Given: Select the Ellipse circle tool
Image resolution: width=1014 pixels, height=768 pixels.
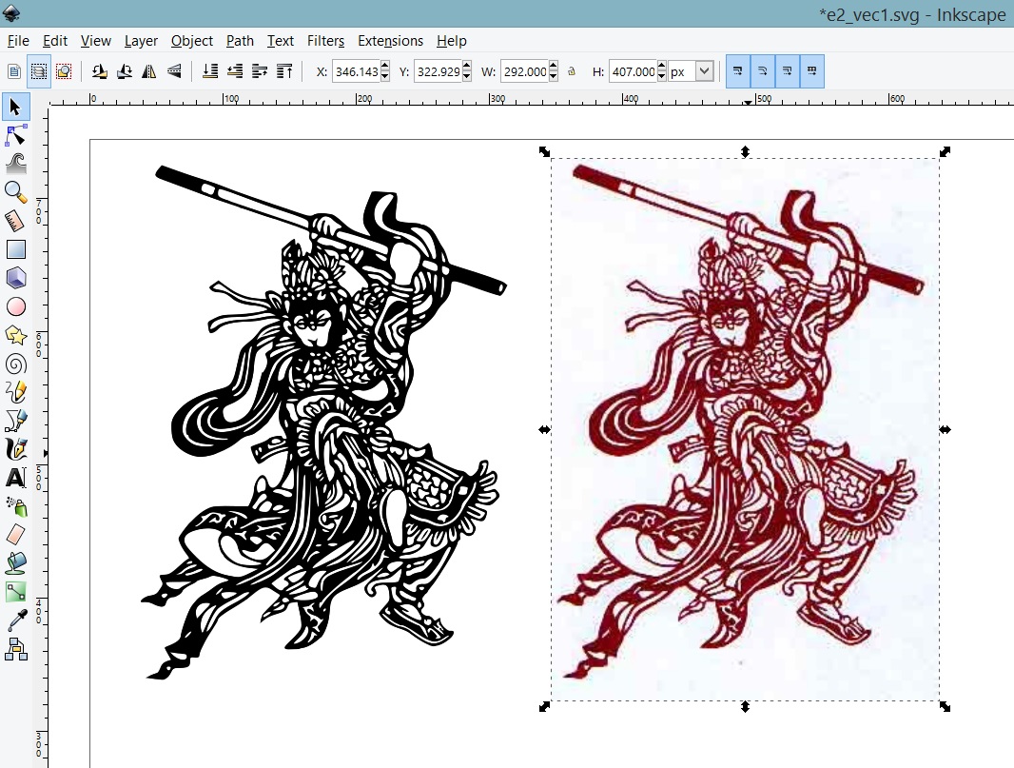Looking at the screenshot, I should pos(15,306).
